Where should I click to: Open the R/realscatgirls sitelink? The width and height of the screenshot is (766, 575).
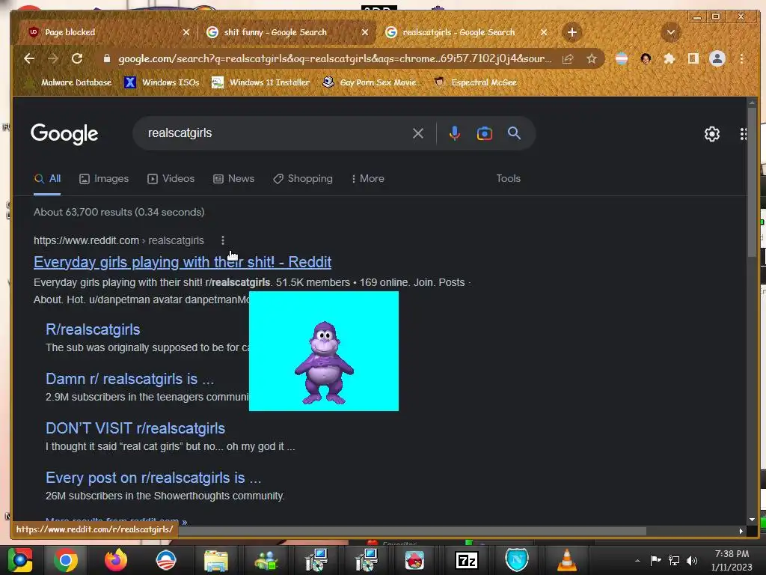click(93, 329)
